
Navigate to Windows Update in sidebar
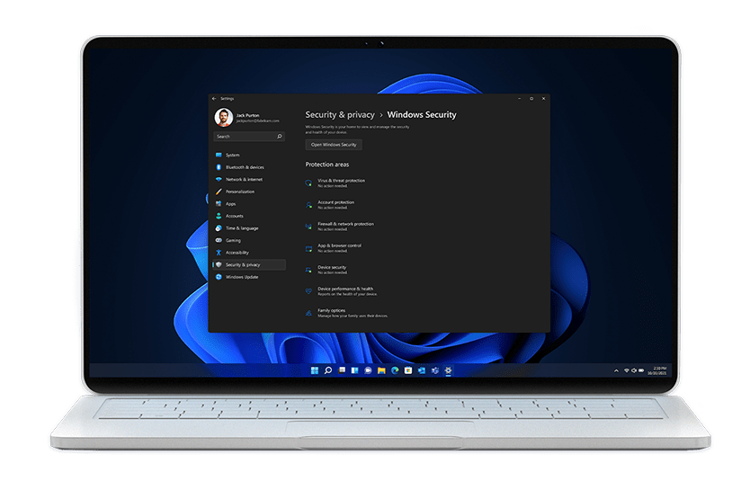pos(242,277)
